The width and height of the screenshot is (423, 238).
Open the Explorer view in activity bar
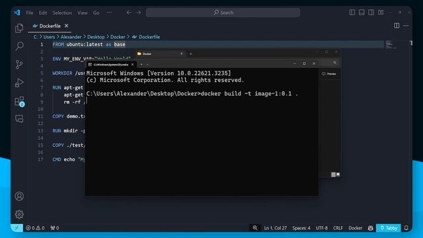pyautogui.click(x=19, y=28)
